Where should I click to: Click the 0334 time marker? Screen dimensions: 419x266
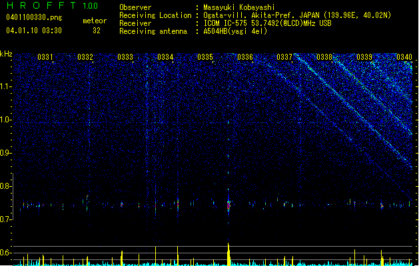pos(165,57)
